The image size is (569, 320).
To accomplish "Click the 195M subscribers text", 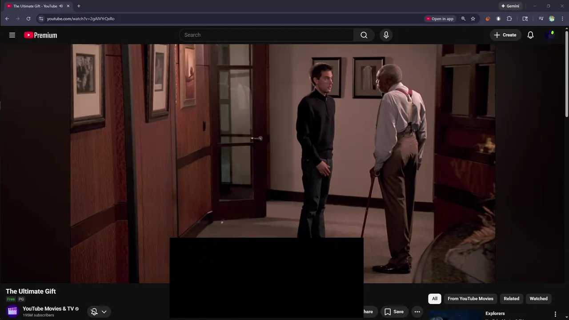I will click(38, 315).
